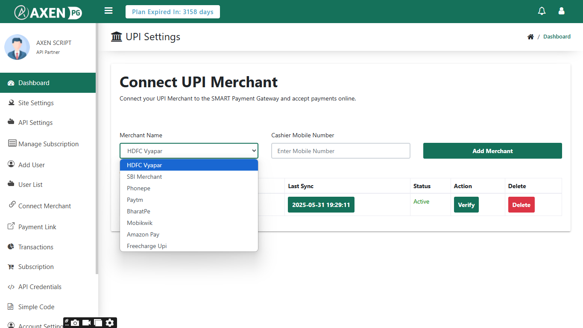Image resolution: width=583 pixels, height=328 pixels.
Task: Click the sidebar vertical scrollbar
Action: (97, 148)
